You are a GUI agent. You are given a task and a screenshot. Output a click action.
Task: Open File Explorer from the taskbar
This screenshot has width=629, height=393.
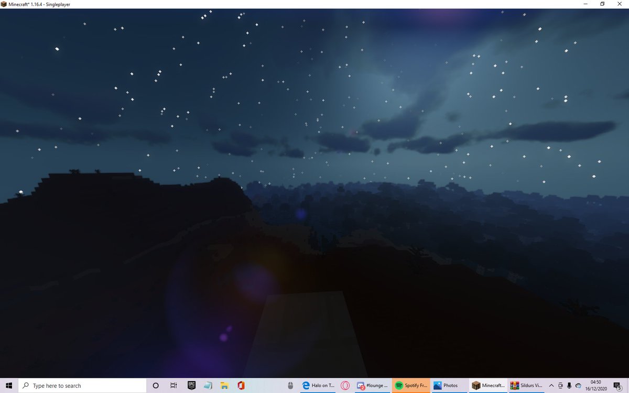coord(224,386)
